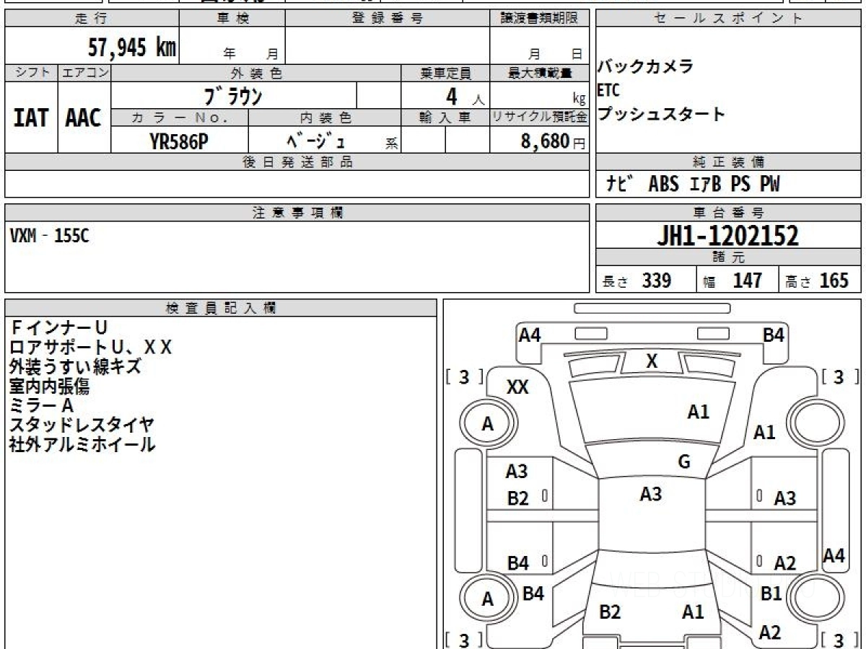
Task: Click the 幅 147 dimension
Action: (x=733, y=281)
